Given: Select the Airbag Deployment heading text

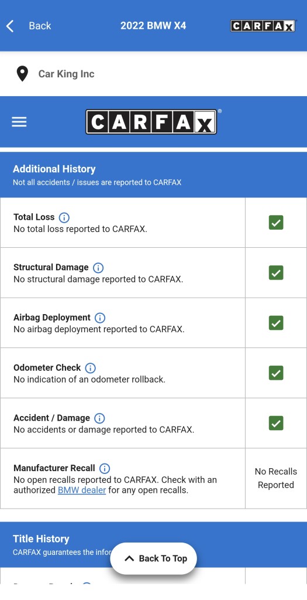Looking at the screenshot, I should (x=52, y=318).
